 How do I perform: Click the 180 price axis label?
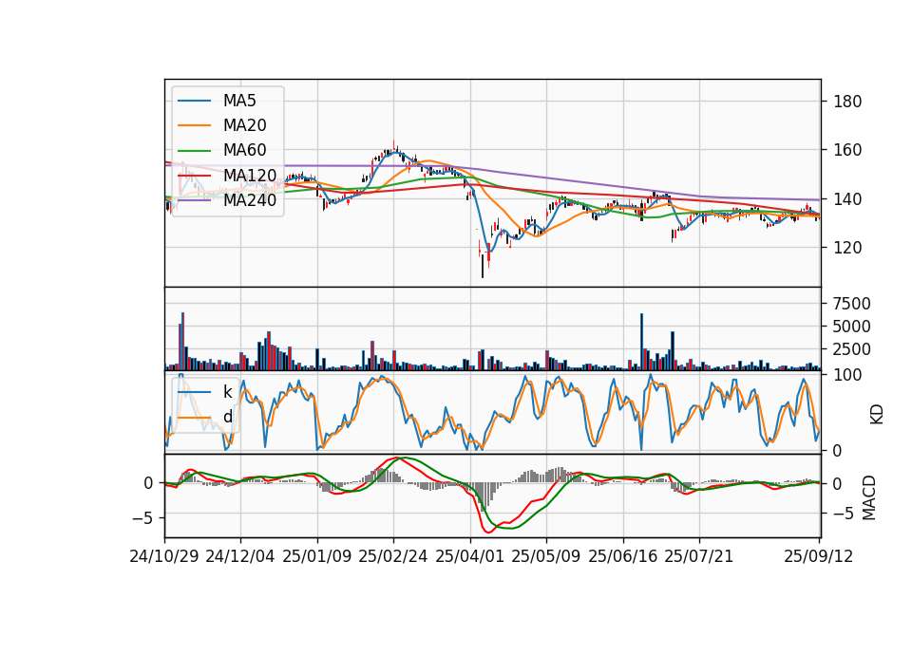click(x=847, y=102)
